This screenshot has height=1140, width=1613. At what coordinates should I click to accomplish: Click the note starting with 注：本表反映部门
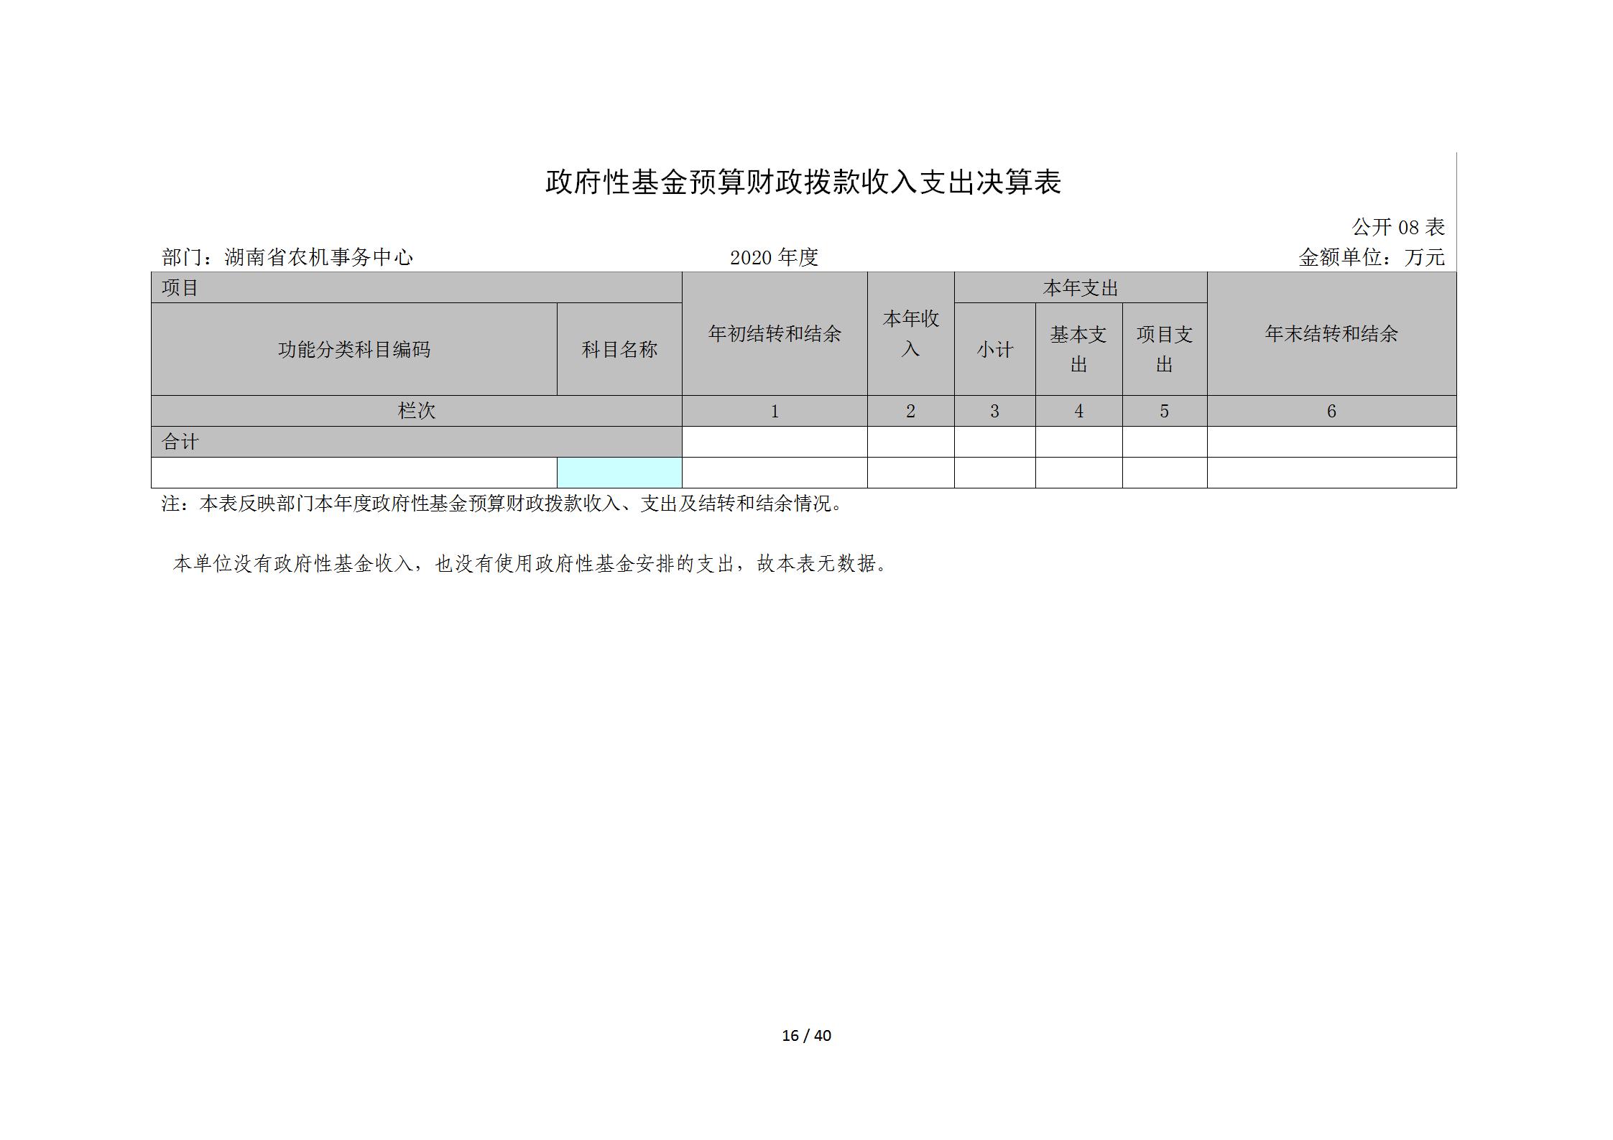click(504, 504)
